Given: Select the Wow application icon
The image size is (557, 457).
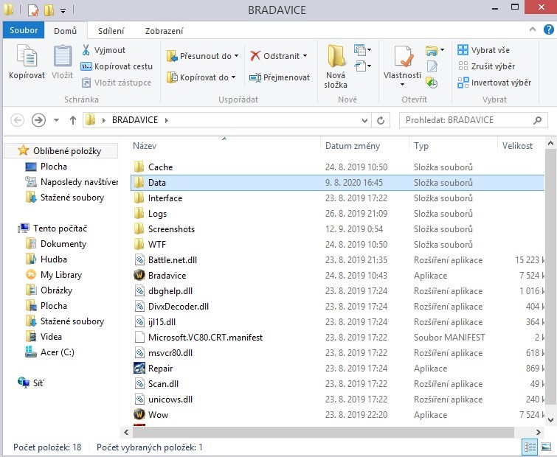Looking at the screenshot, I should coord(139,414).
